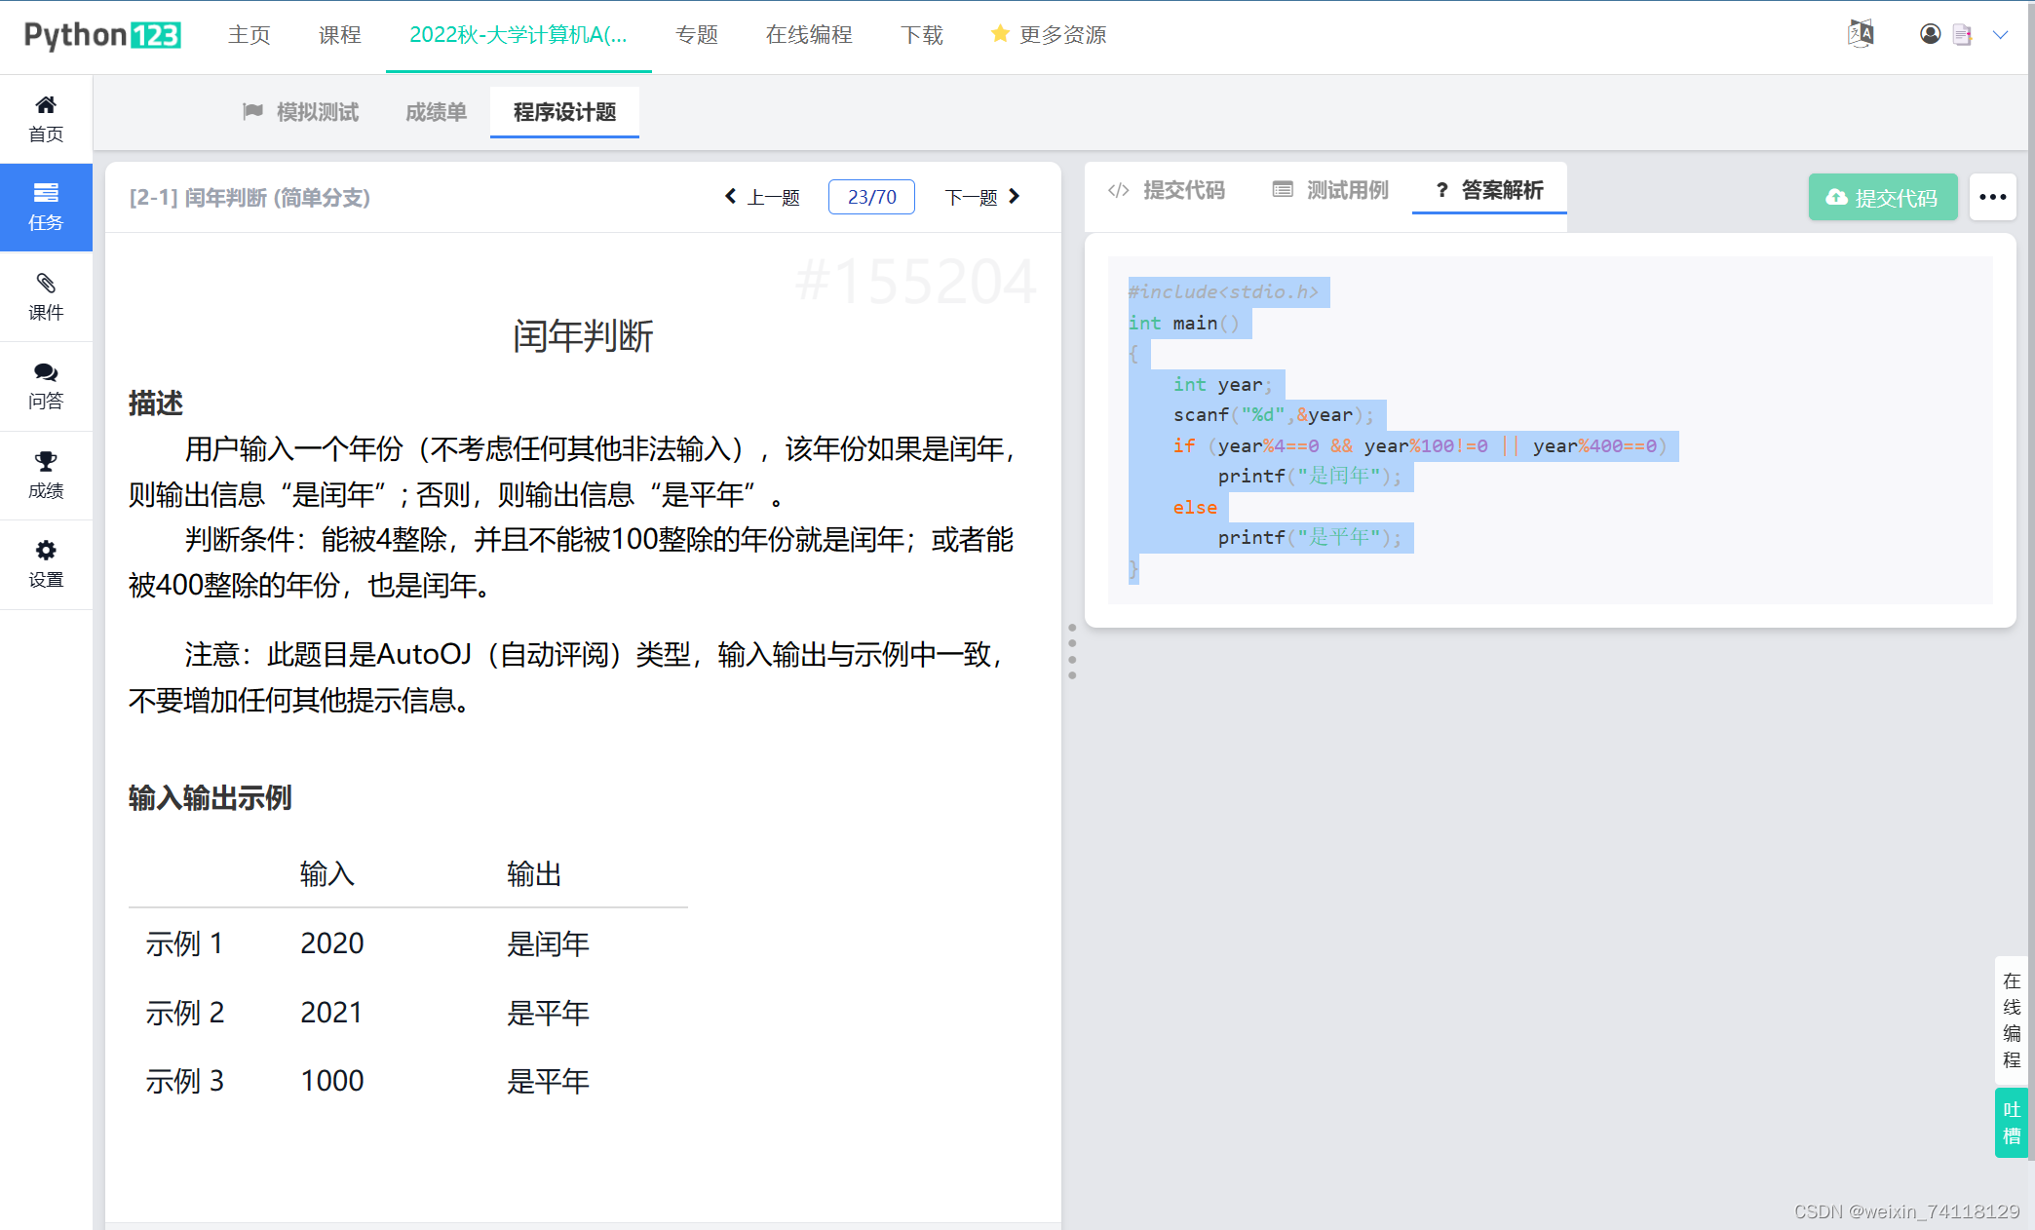Open 课件 (courseware) via the paperclip icon

[46, 296]
